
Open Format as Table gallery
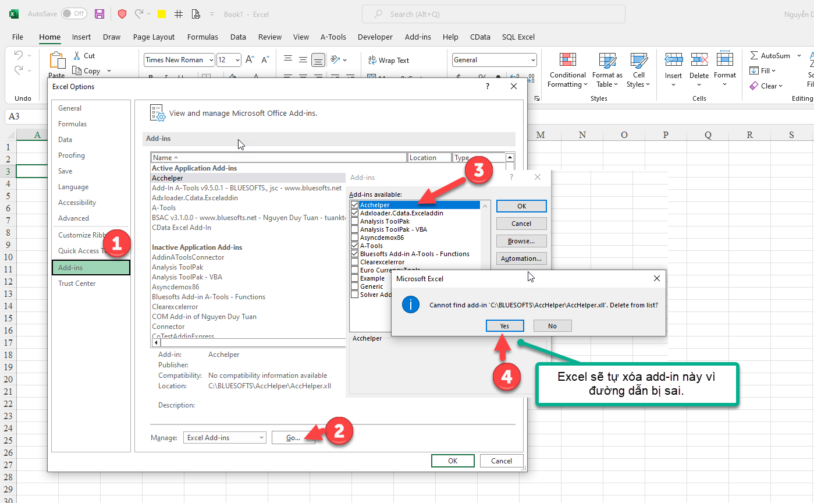pyautogui.click(x=607, y=70)
